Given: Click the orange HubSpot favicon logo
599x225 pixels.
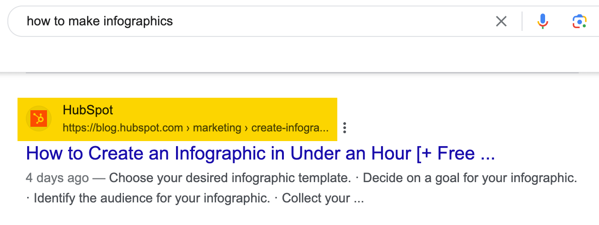Looking at the screenshot, I should [39, 119].
